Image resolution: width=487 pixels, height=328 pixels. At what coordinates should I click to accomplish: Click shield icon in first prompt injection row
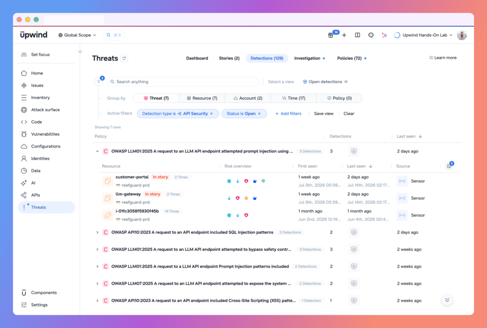pyautogui.click(x=354, y=151)
